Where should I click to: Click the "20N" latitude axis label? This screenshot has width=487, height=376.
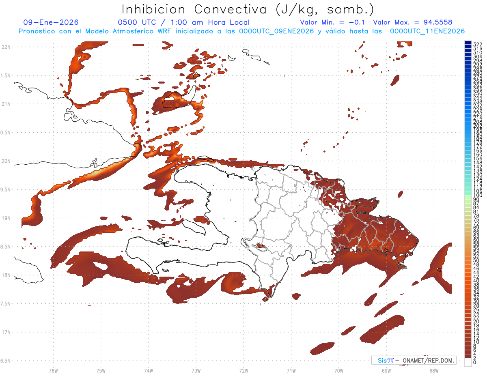[6, 161]
